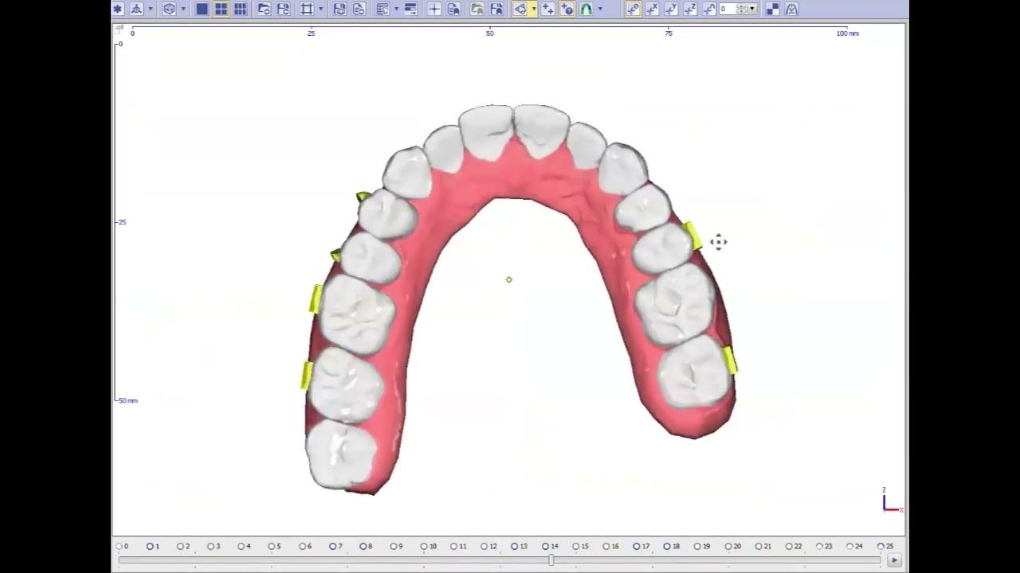
Task: Select treatment stage 14 radio button
Action: [546, 547]
